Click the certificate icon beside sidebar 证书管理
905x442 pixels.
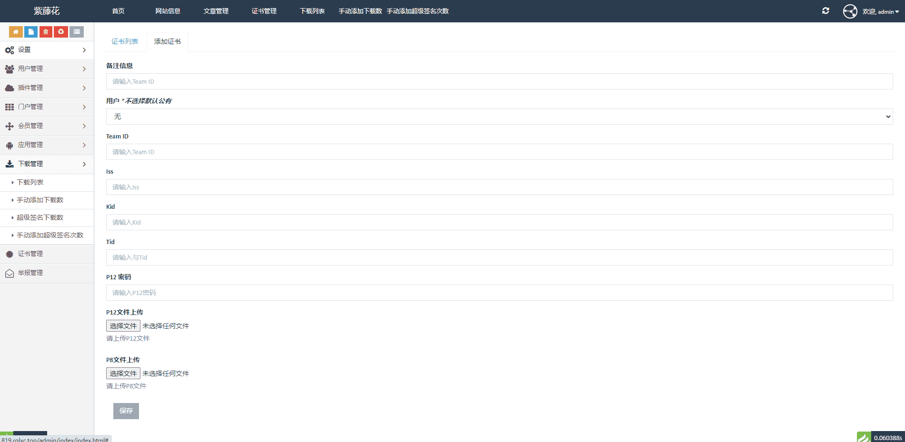click(10, 254)
